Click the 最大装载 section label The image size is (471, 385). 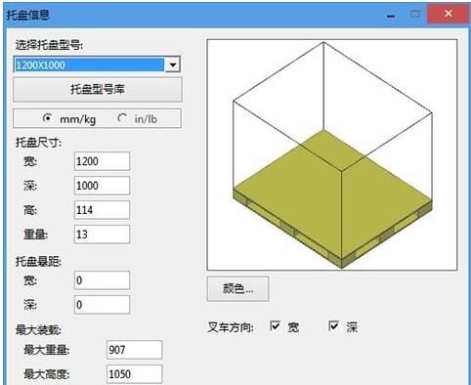click(x=39, y=330)
